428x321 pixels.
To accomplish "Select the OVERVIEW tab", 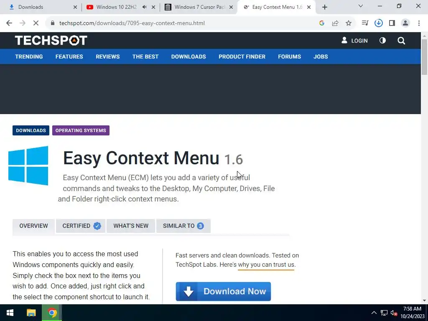I will (33, 226).
